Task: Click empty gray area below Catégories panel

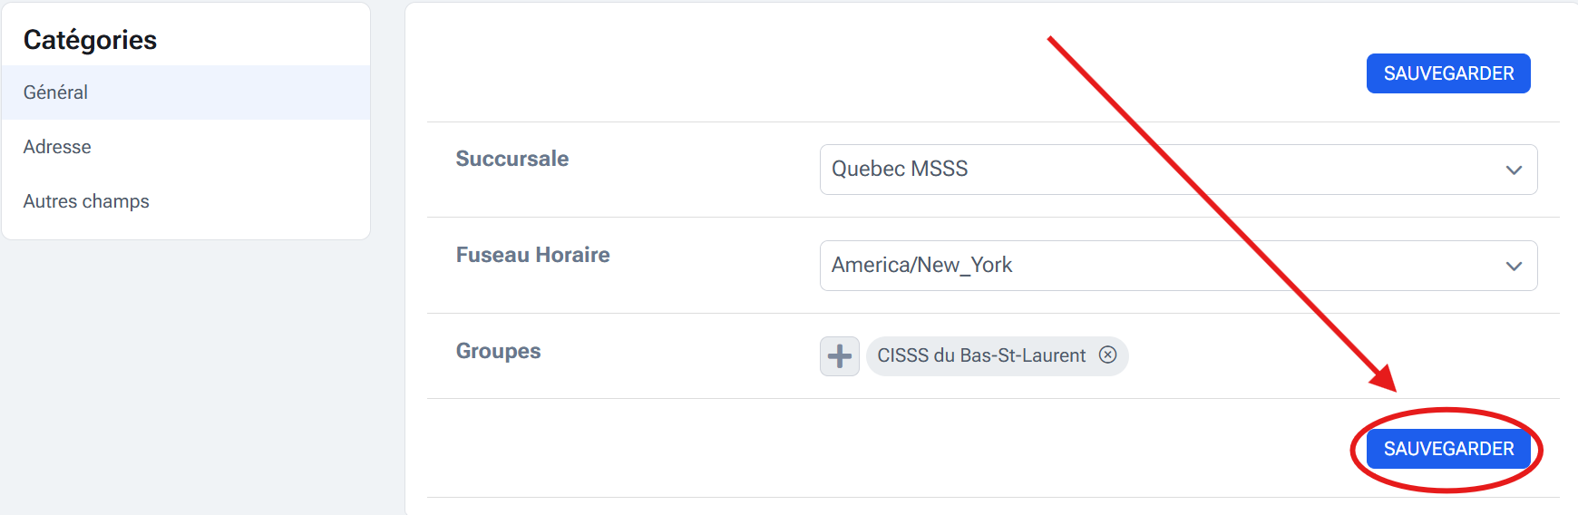Action: click(x=181, y=381)
